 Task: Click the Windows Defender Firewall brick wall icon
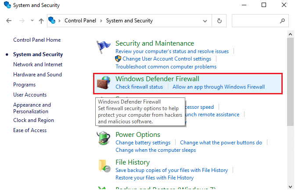(103, 82)
